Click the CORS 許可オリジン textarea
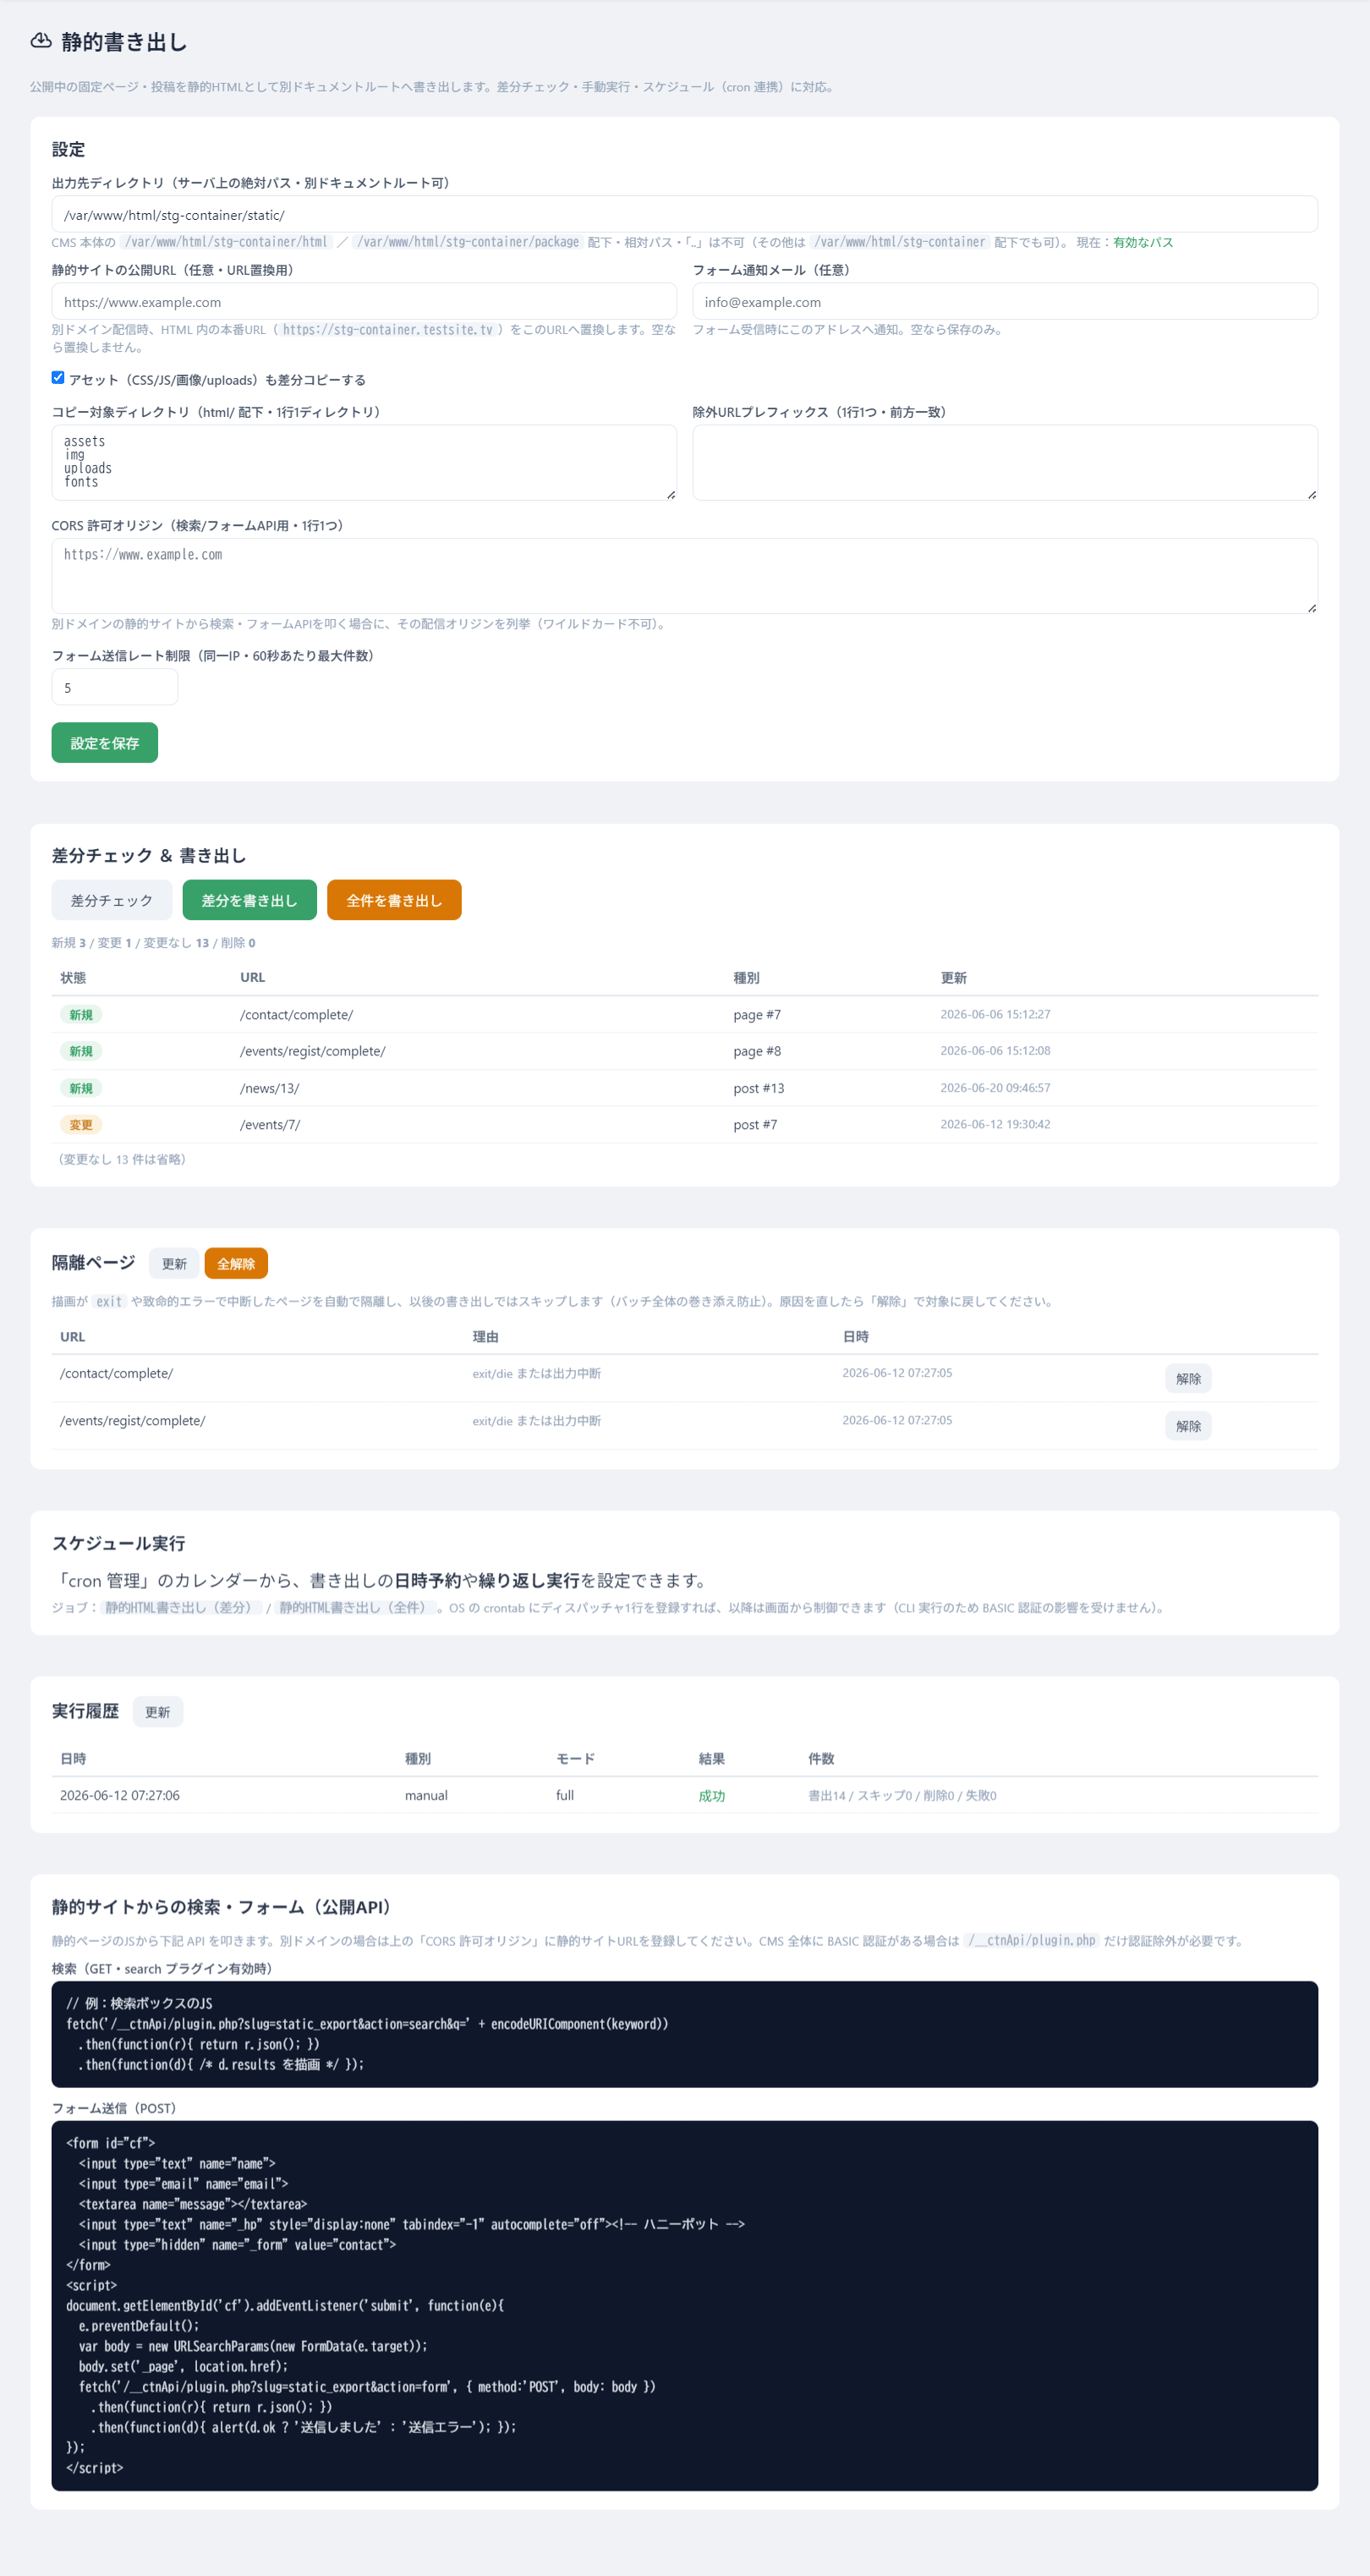Image resolution: width=1370 pixels, height=2576 pixels. (684, 576)
